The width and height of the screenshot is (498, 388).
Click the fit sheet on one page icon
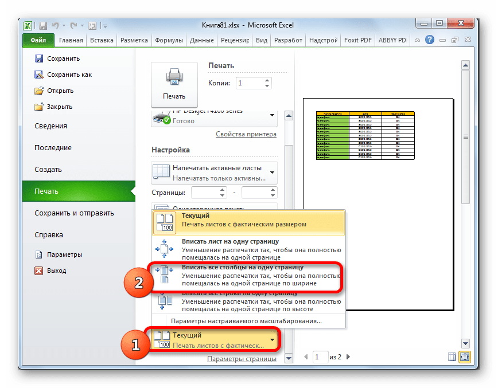pyautogui.click(x=165, y=249)
